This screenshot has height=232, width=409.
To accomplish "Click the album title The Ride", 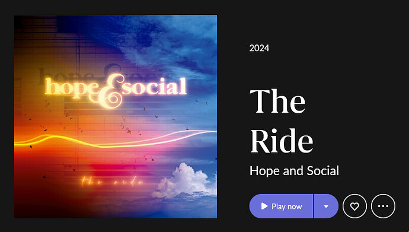I will 282,121.
